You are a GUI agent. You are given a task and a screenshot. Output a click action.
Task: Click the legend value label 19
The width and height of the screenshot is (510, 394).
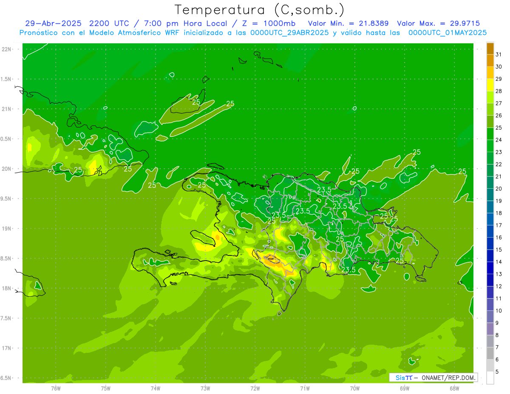pos(499,201)
